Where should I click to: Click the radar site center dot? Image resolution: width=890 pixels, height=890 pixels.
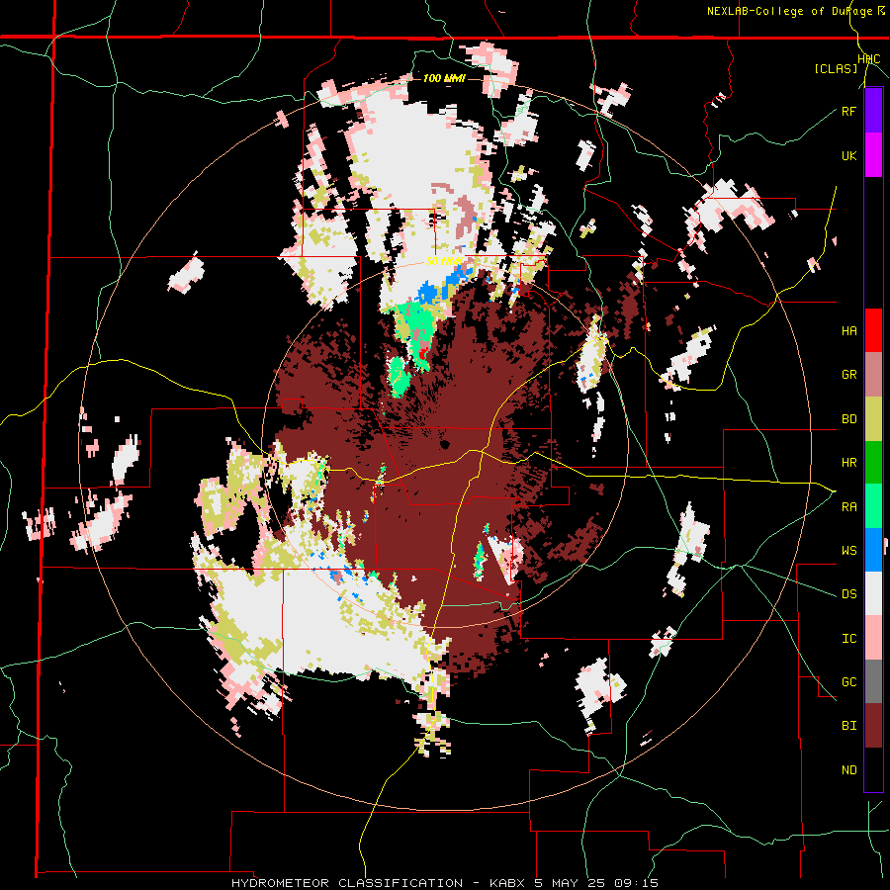(444, 444)
